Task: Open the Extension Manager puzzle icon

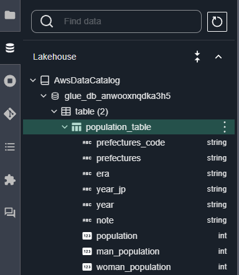Action: [10, 180]
